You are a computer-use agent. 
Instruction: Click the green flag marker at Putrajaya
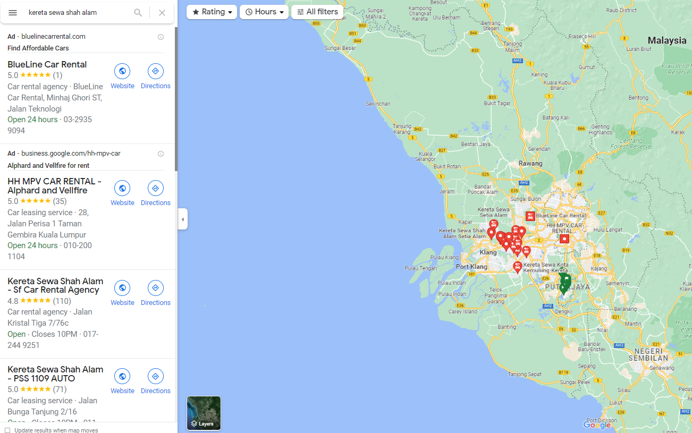tap(567, 281)
